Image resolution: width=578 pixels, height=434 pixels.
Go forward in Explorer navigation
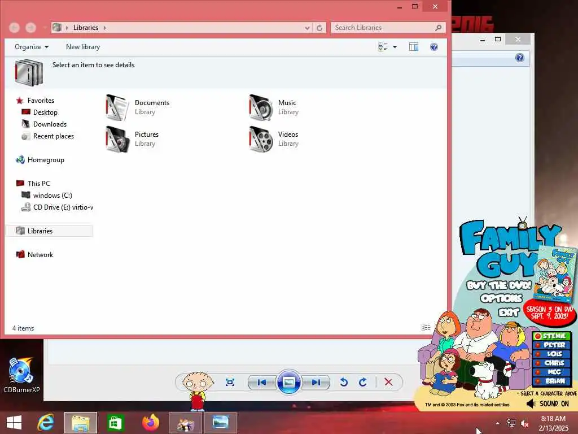pos(30,28)
